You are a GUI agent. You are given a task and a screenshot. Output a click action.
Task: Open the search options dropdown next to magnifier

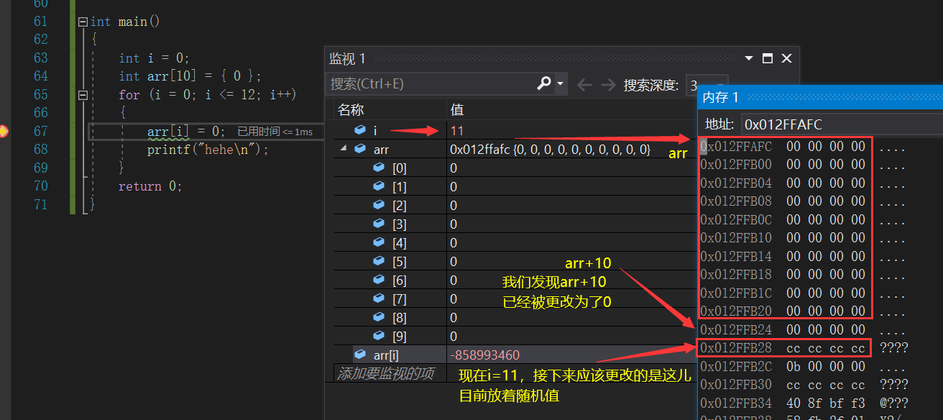(x=560, y=83)
